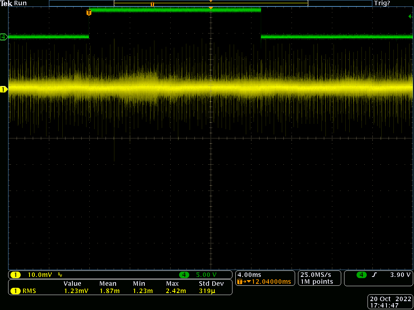Click the trigger source channel 4 badge
414x310 pixels.
(x=361, y=275)
